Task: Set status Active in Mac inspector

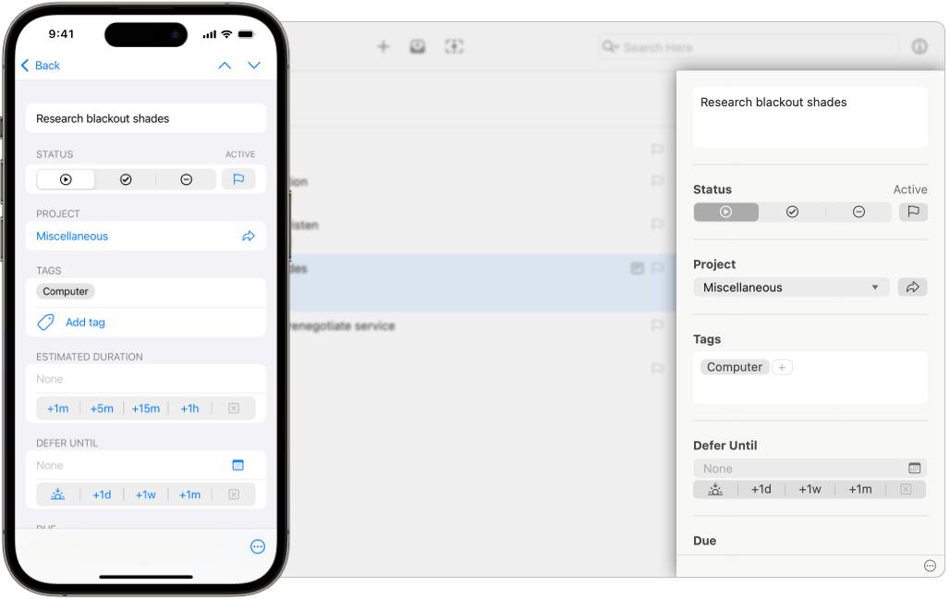Action: pos(725,213)
